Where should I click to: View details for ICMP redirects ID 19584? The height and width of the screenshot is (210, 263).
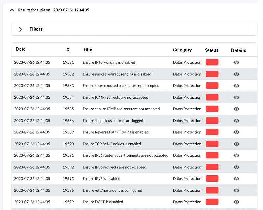(x=236, y=97)
